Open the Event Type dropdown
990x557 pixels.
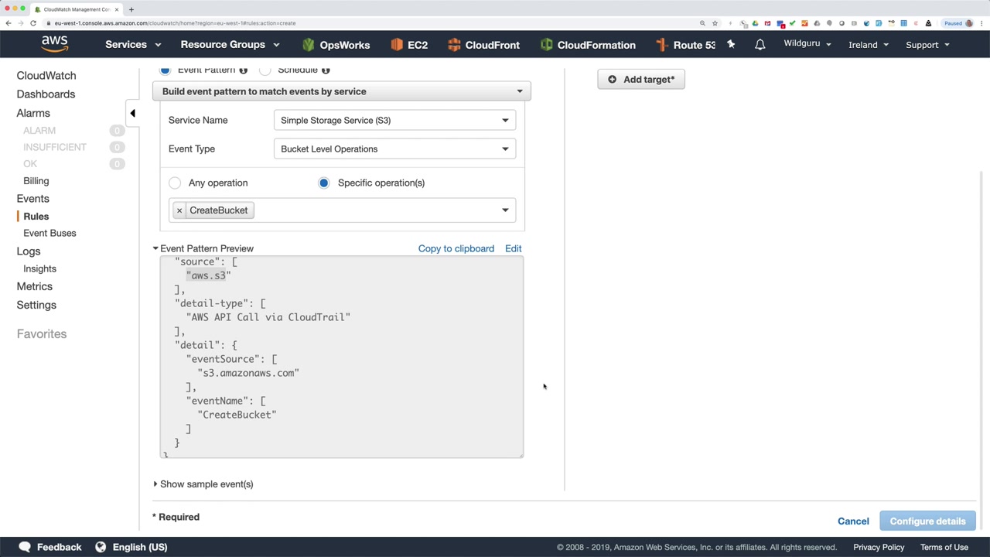point(394,149)
